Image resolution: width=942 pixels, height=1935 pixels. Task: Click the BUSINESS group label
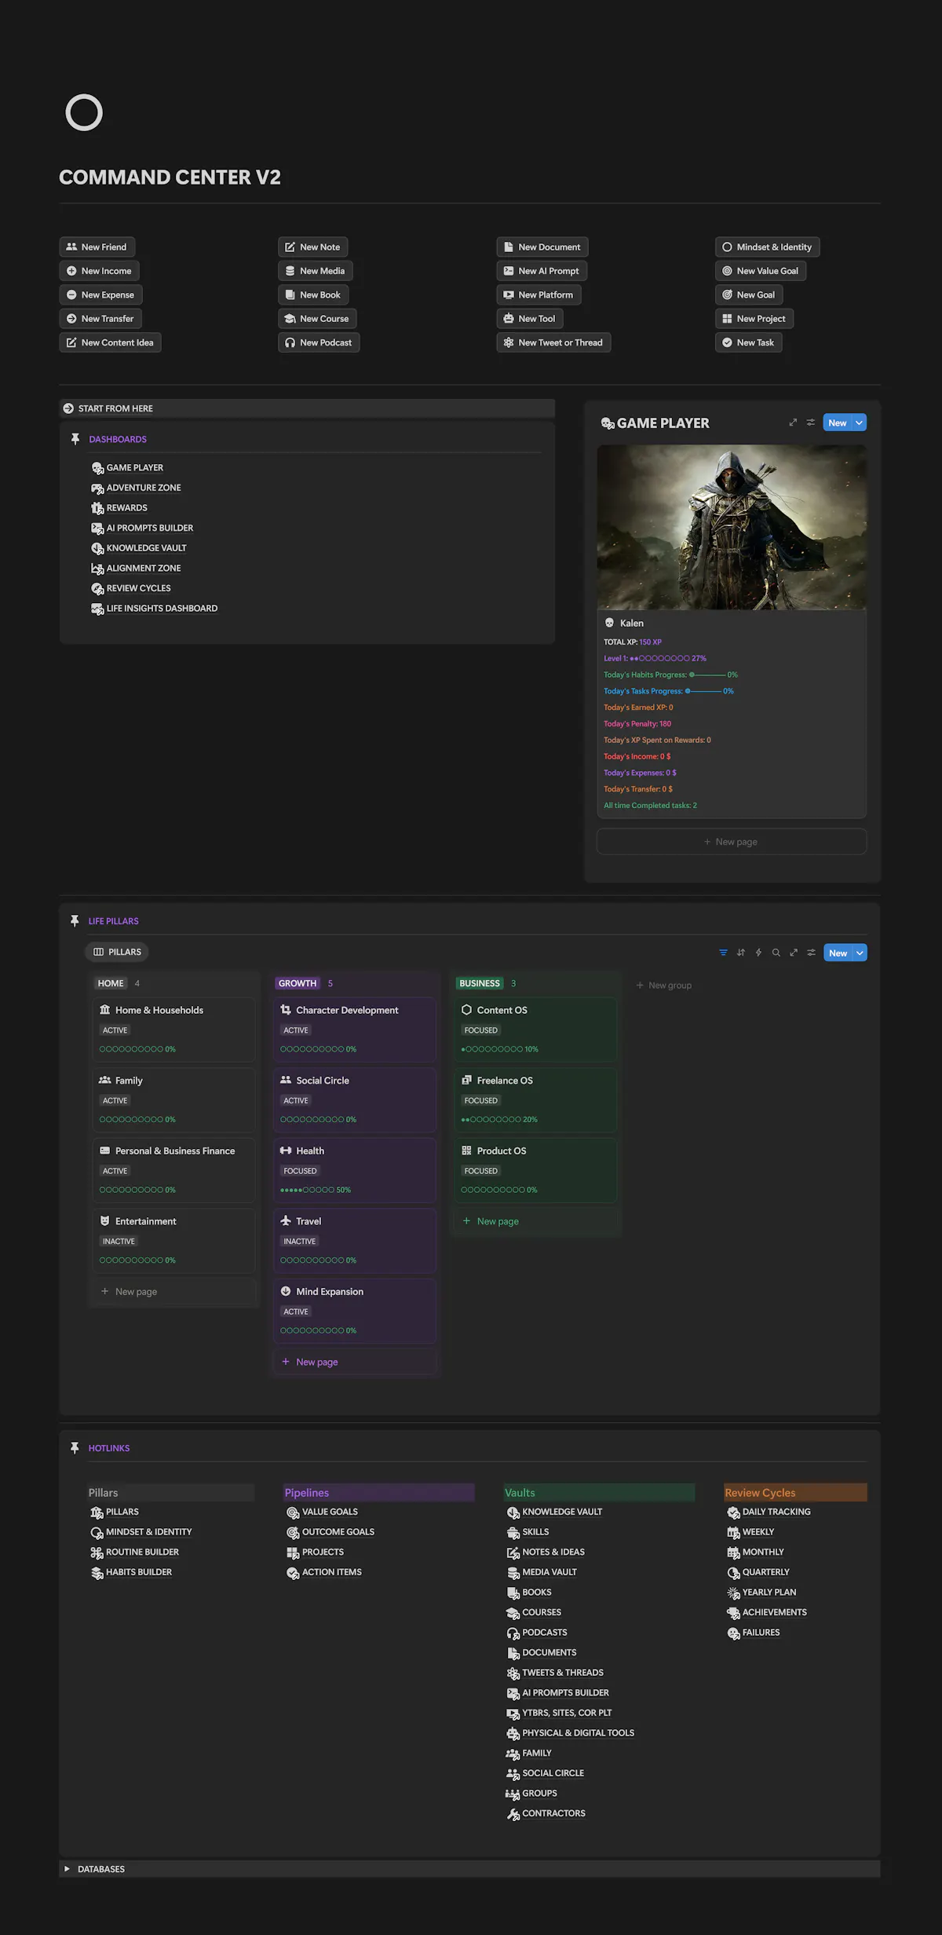pos(480,983)
